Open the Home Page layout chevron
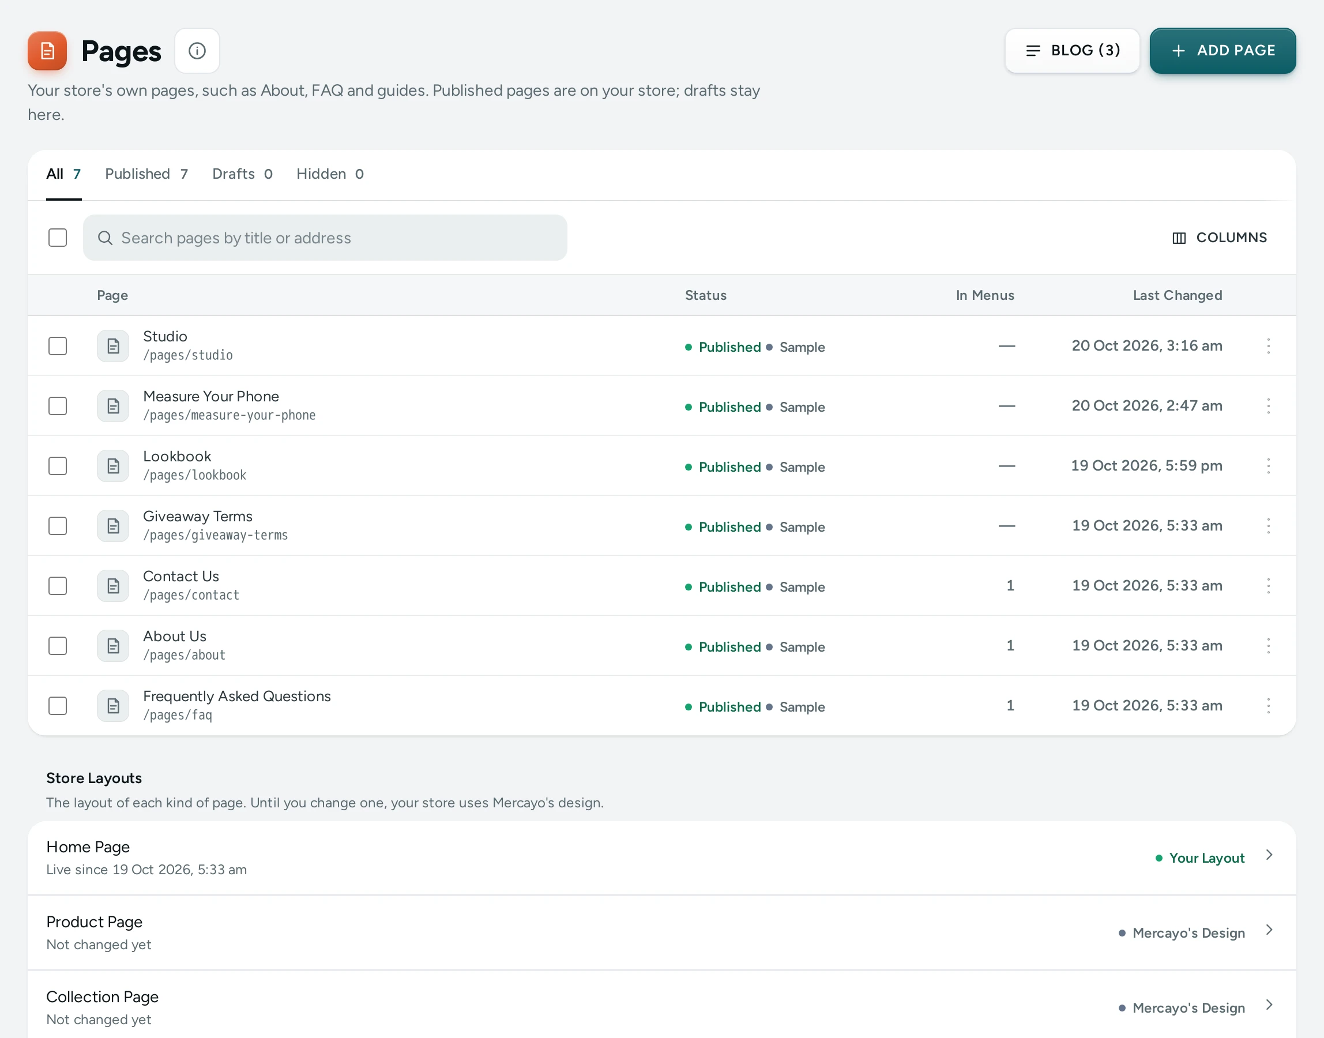The height and width of the screenshot is (1038, 1324). 1269,855
